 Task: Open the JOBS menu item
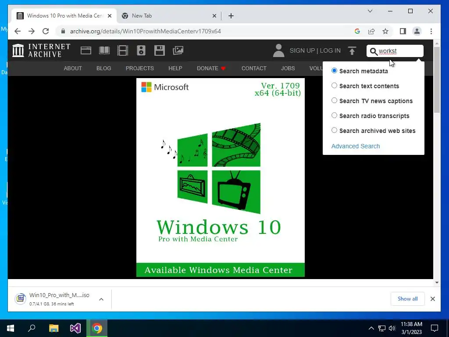pos(288,68)
